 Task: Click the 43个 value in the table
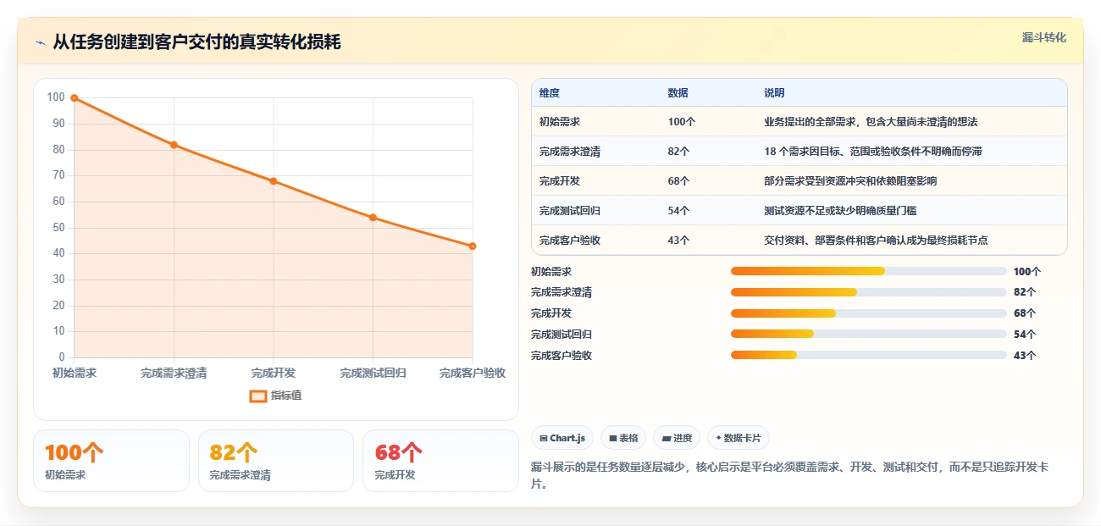pos(678,241)
